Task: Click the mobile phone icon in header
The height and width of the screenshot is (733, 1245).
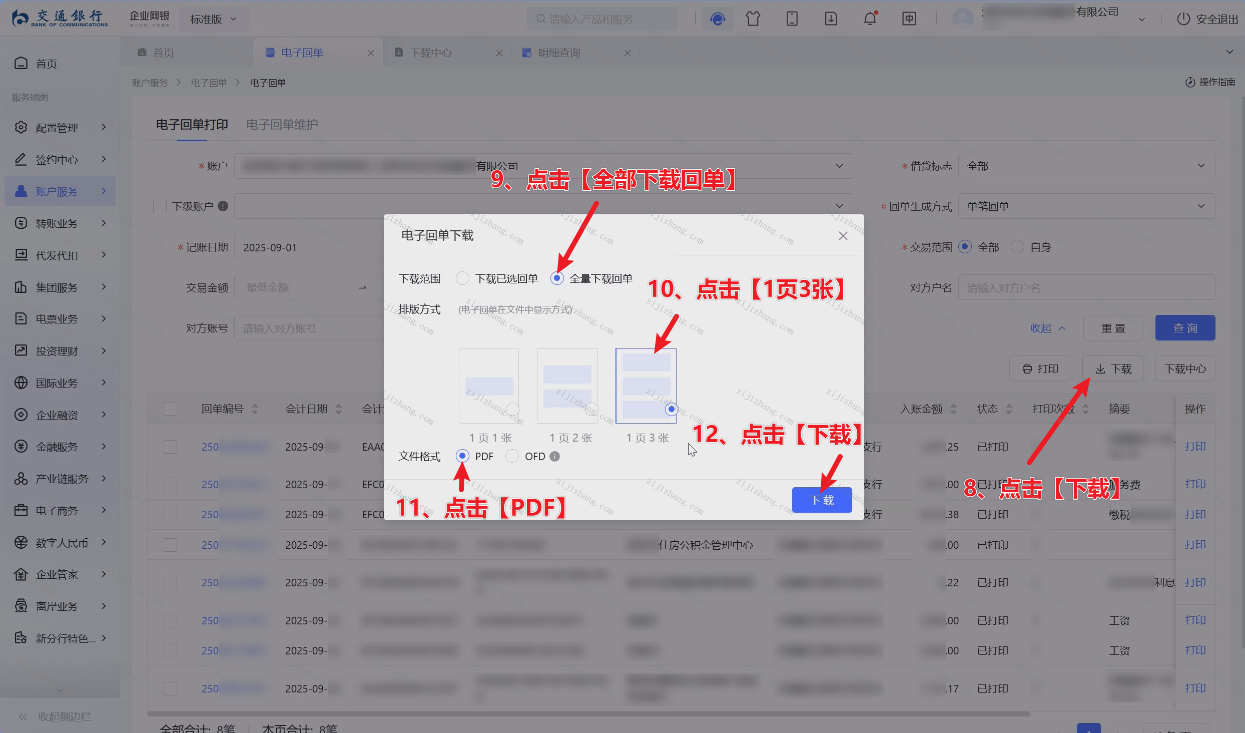Action: point(792,19)
